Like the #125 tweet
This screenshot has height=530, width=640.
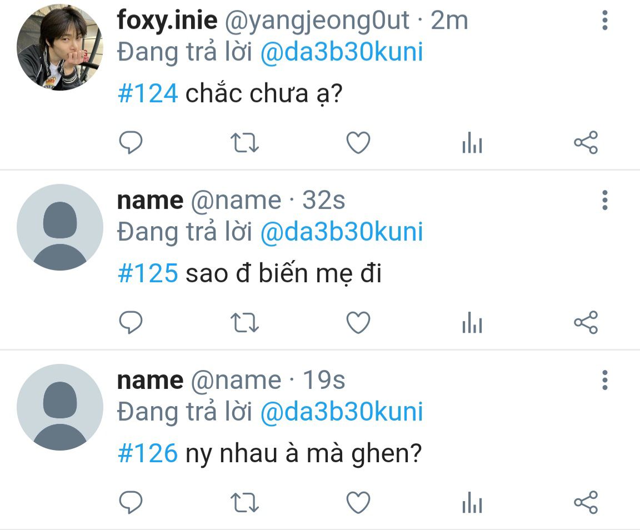coord(358,323)
